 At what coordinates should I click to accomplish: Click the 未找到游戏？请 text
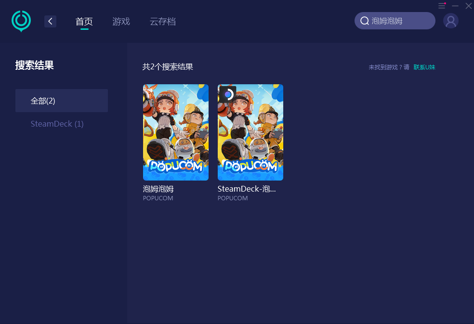[x=389, y=67]
